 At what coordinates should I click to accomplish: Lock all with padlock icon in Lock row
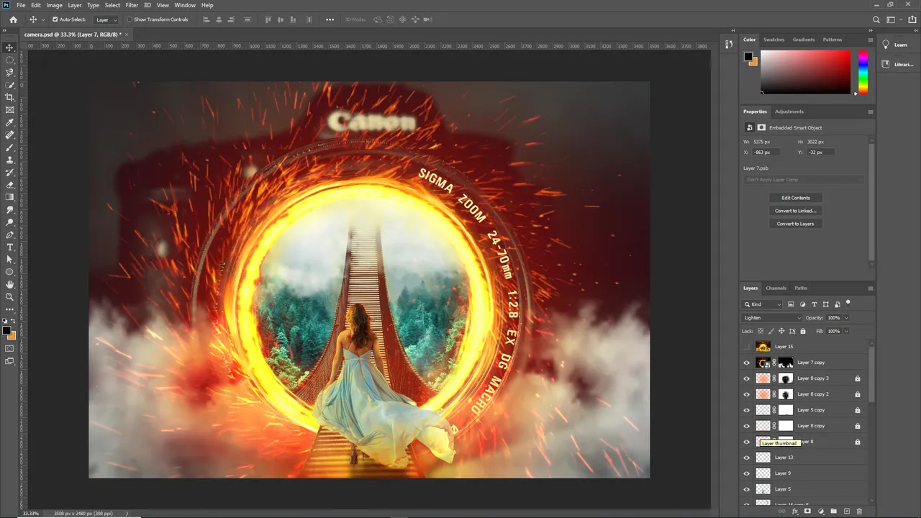point(803,331)
